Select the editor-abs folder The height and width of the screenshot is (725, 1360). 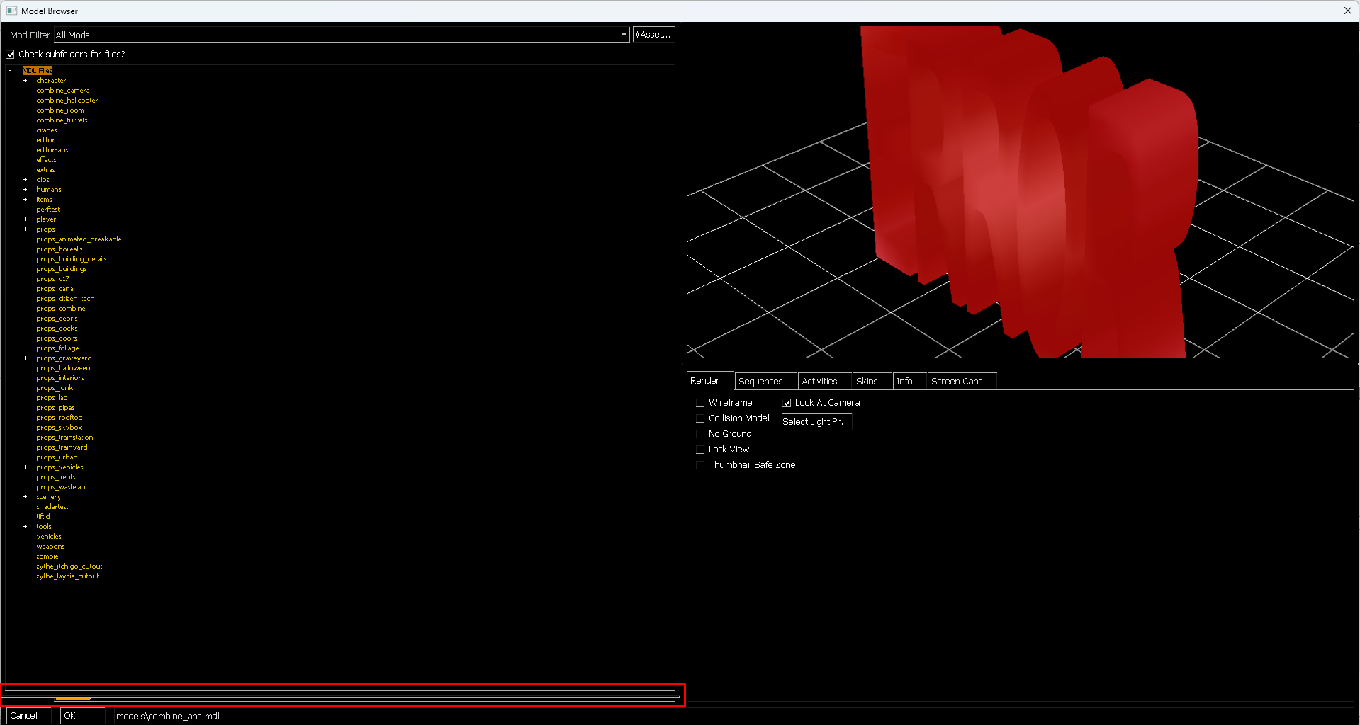pos(52,150)
